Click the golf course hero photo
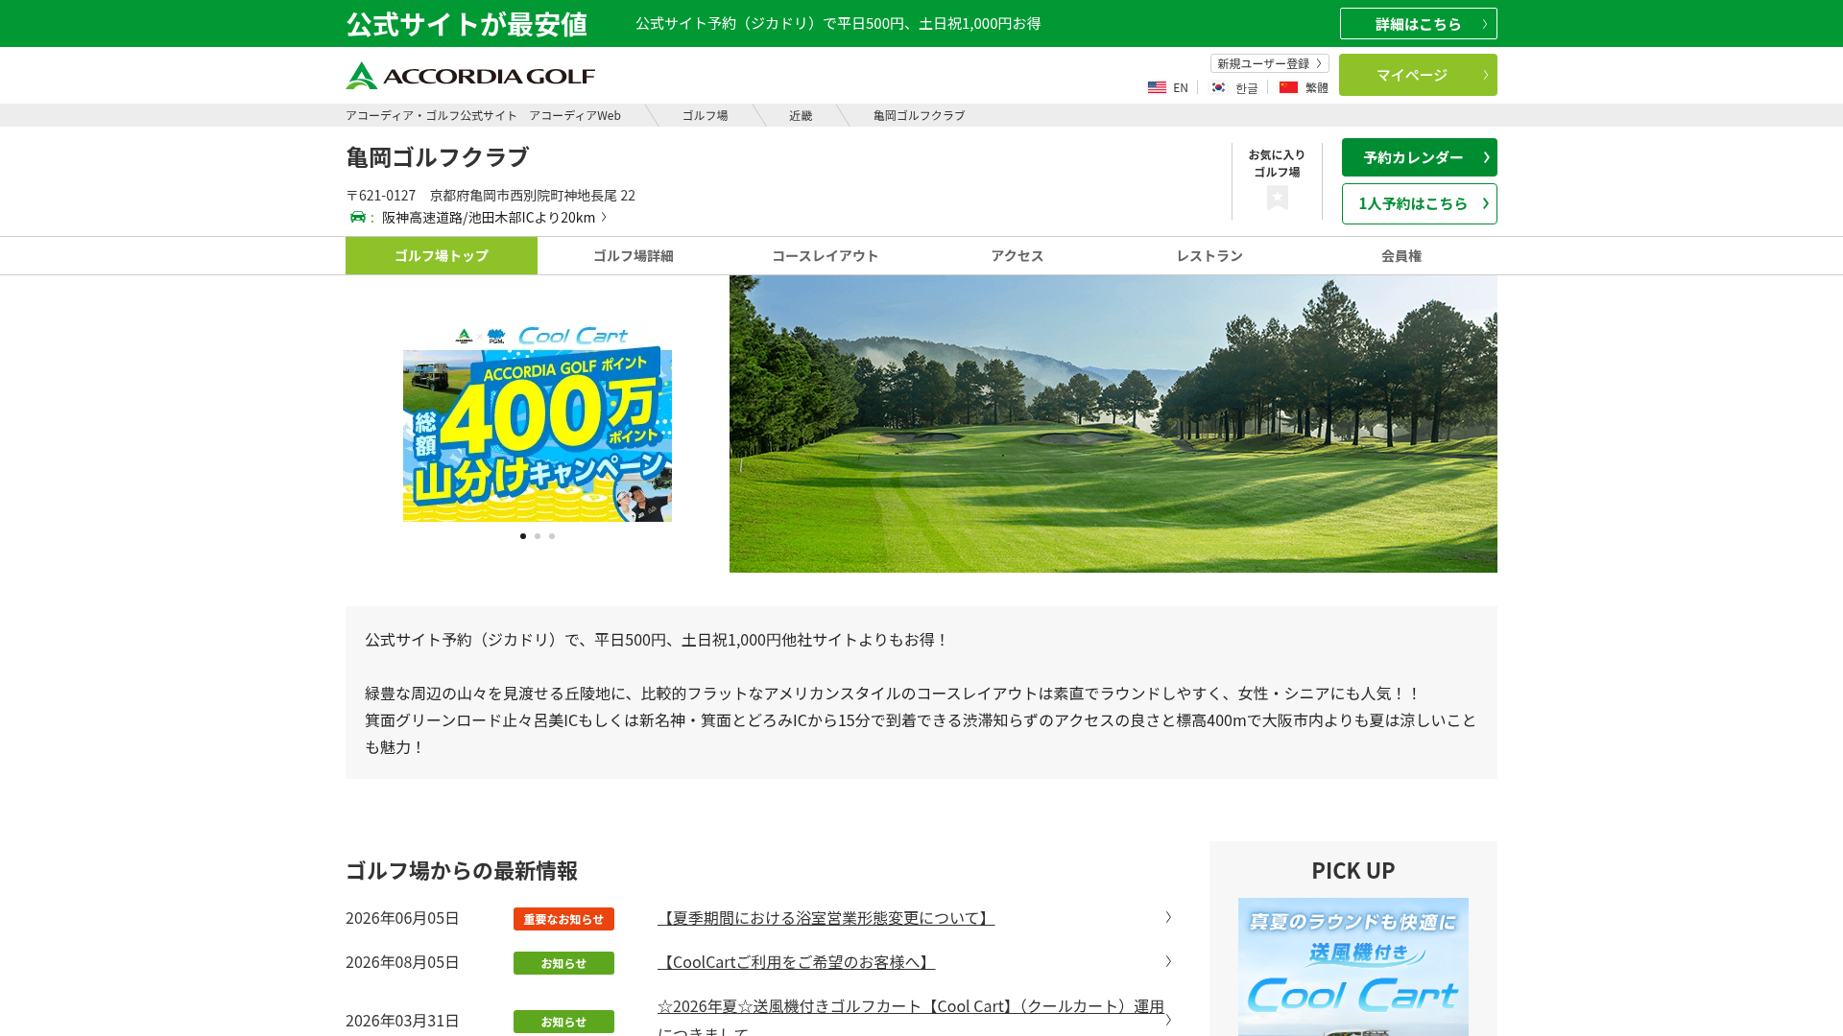The height and width of the screenshot is (1036, 1843). tap(1113, 424)
